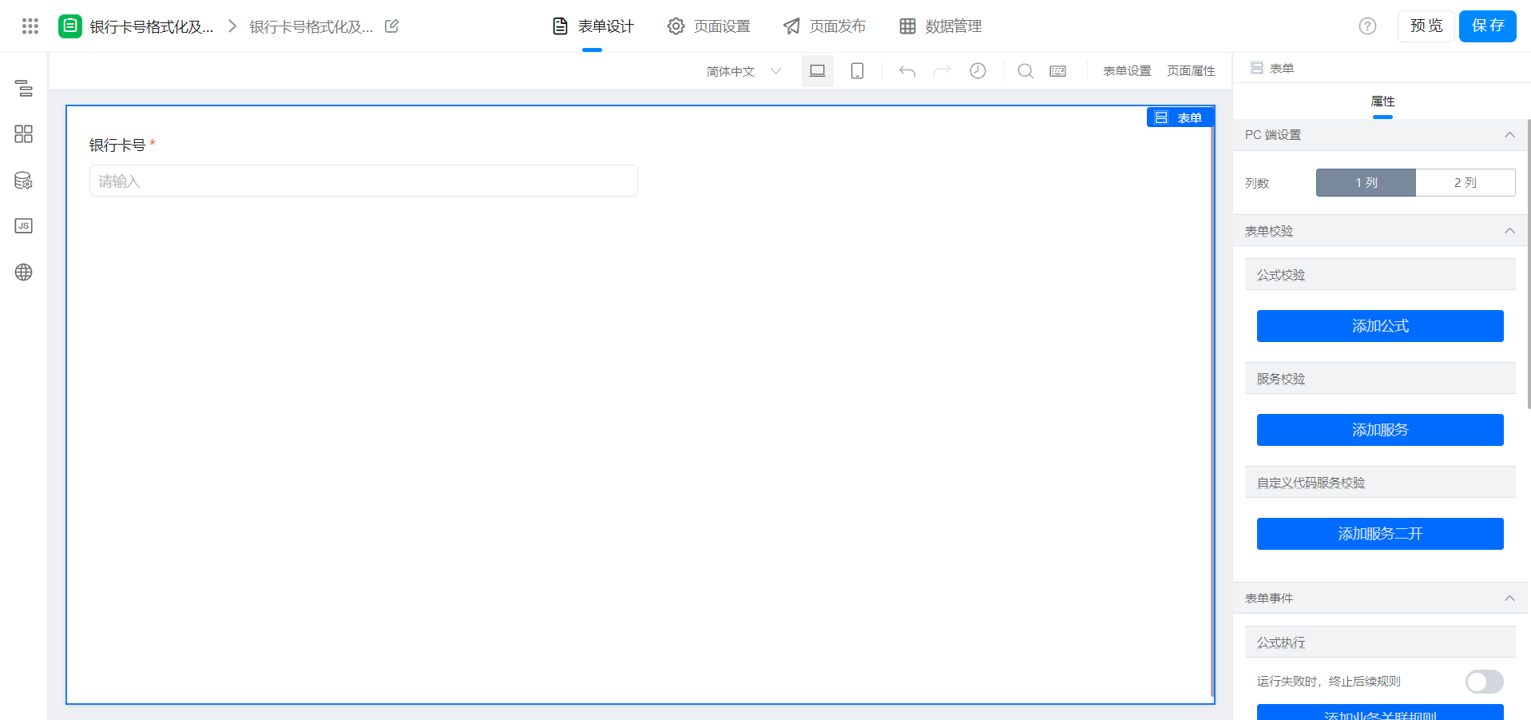
Task: Open 页面属性 in the toolbar
Action: (1191, 71)
